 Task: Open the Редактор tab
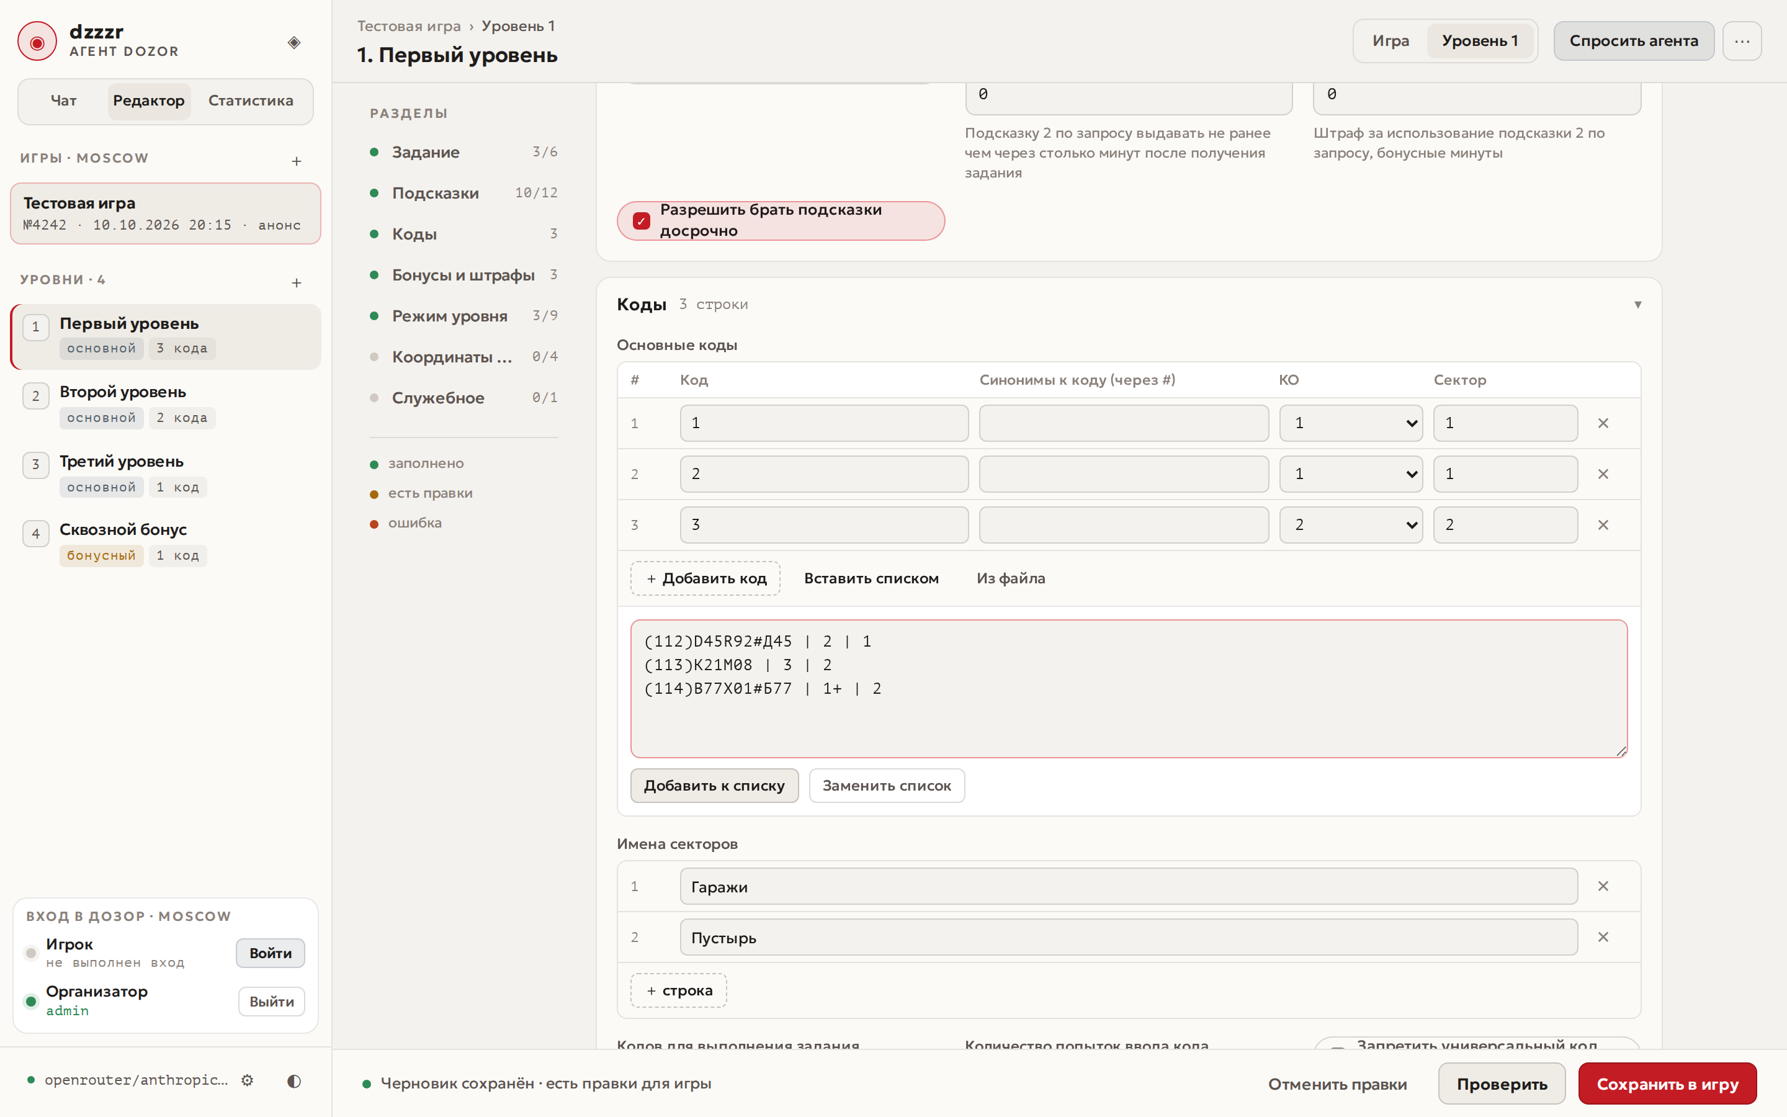point(148,101)
